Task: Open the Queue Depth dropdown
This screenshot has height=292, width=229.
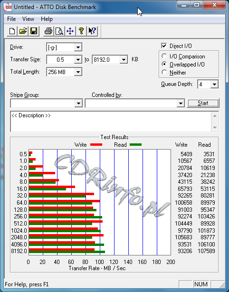Action: click(x=214, y=85)
